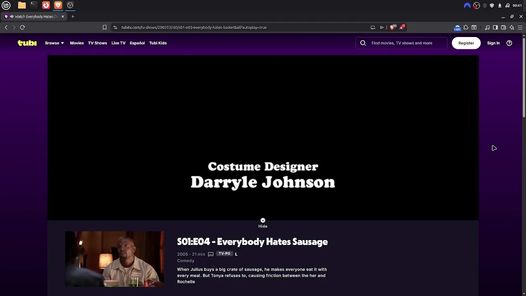
Task: Open the site settings icon in the address bar
Action: (x=115, y=27)
